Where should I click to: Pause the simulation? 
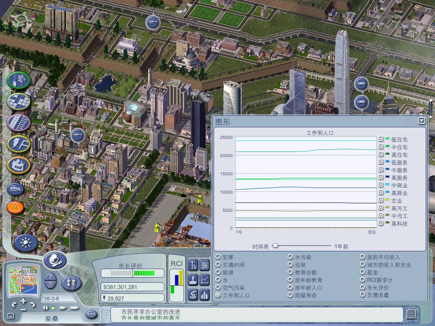(45, 308)
